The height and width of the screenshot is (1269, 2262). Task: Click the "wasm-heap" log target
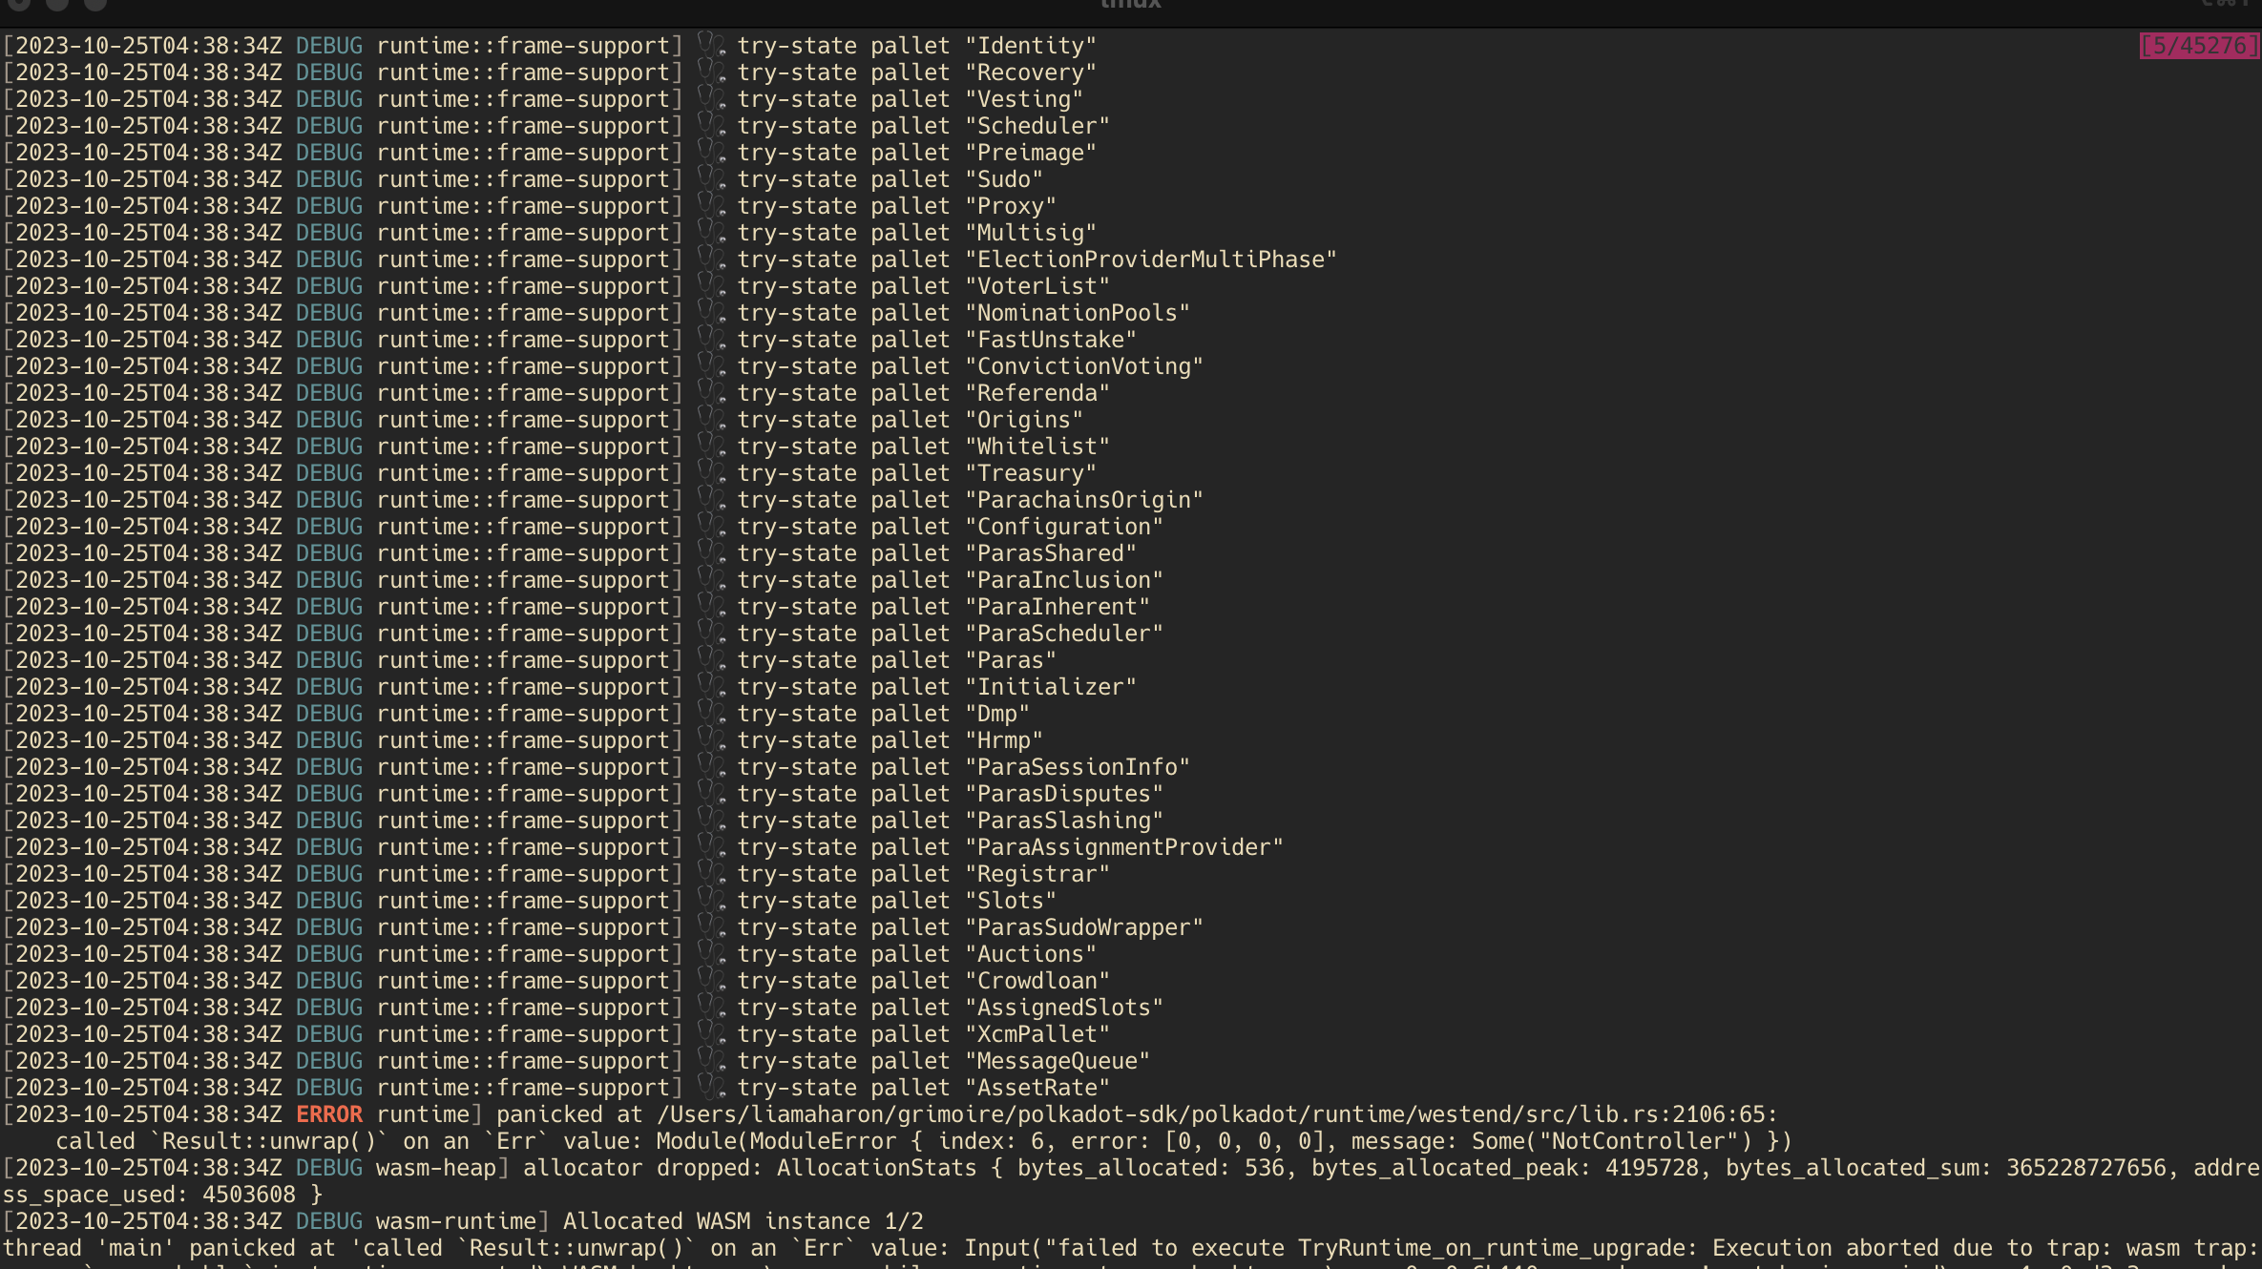[x=436, y=1168]
